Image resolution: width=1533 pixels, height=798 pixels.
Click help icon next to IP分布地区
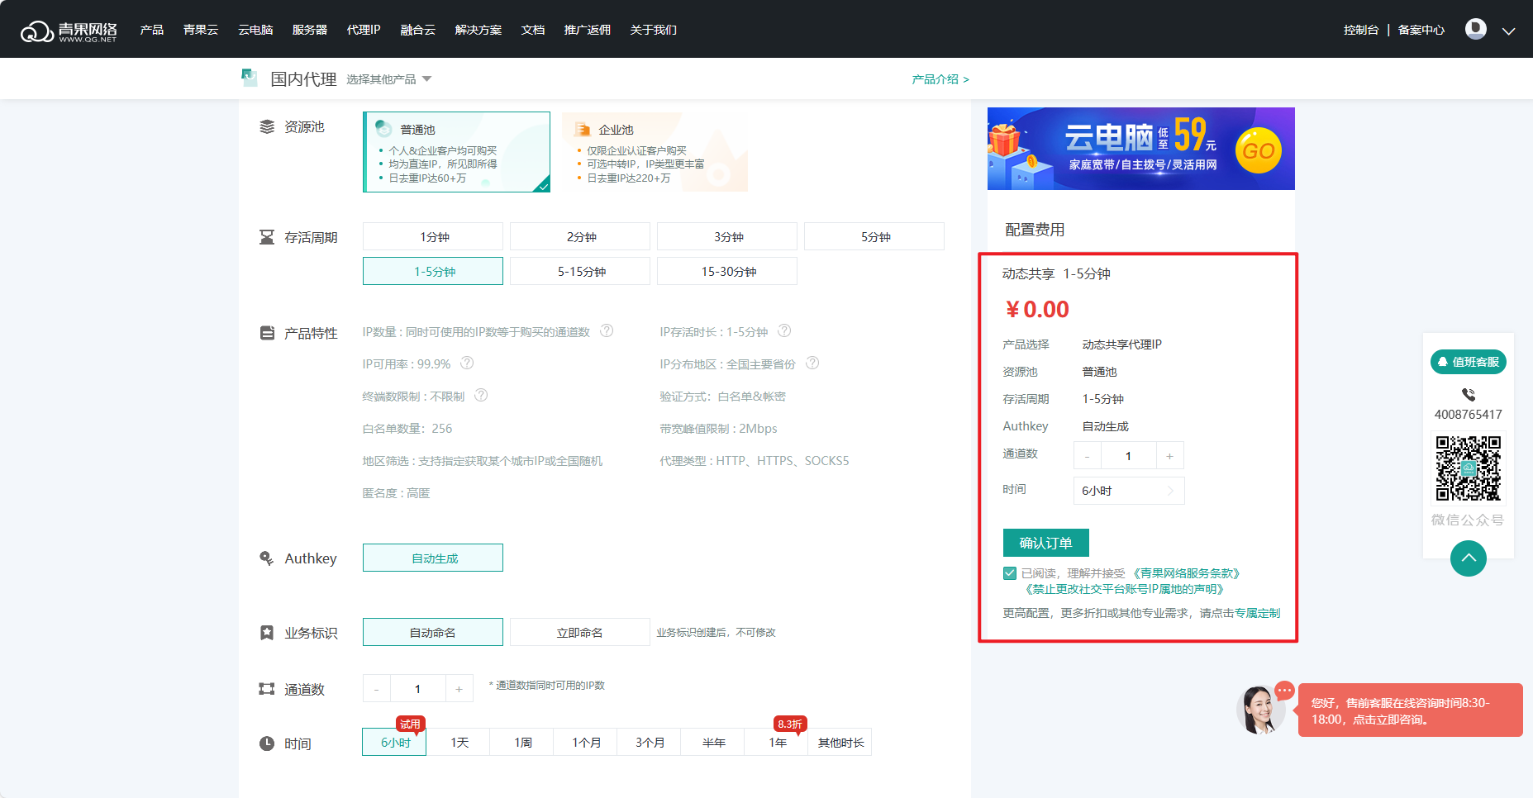point(812,363)
